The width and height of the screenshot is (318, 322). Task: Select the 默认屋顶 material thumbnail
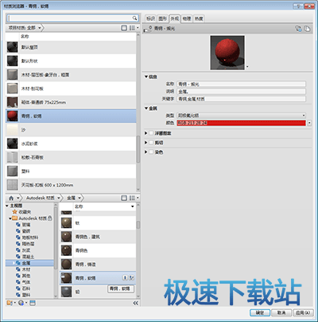(13, 47)
